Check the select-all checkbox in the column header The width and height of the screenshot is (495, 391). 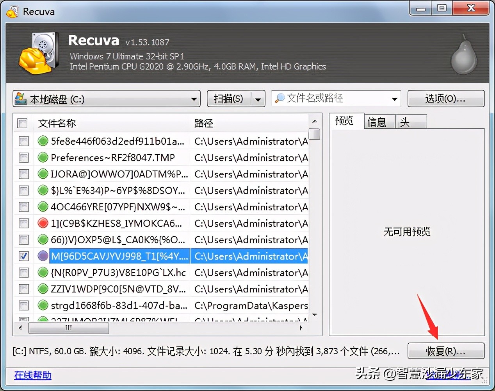tap(22, 123)
